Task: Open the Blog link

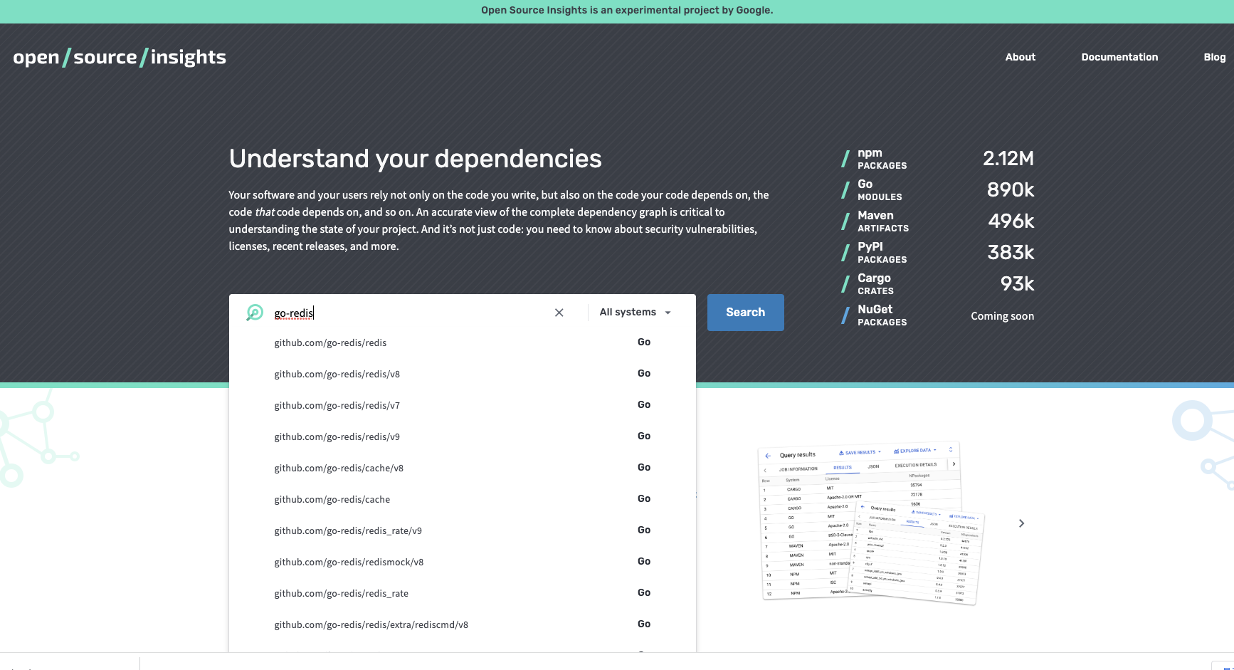Action: (x=1214, y=57)
